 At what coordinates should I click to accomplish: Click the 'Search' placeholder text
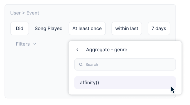pyautogui.click(x=92, y=64)
